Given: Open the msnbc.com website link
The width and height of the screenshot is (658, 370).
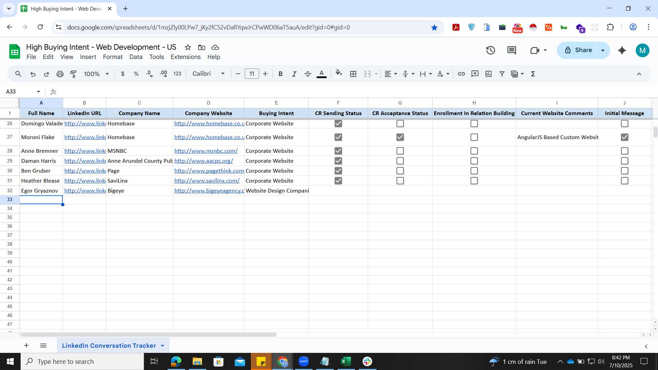Looking at the screenshot, I should click(x=206, y=151).
